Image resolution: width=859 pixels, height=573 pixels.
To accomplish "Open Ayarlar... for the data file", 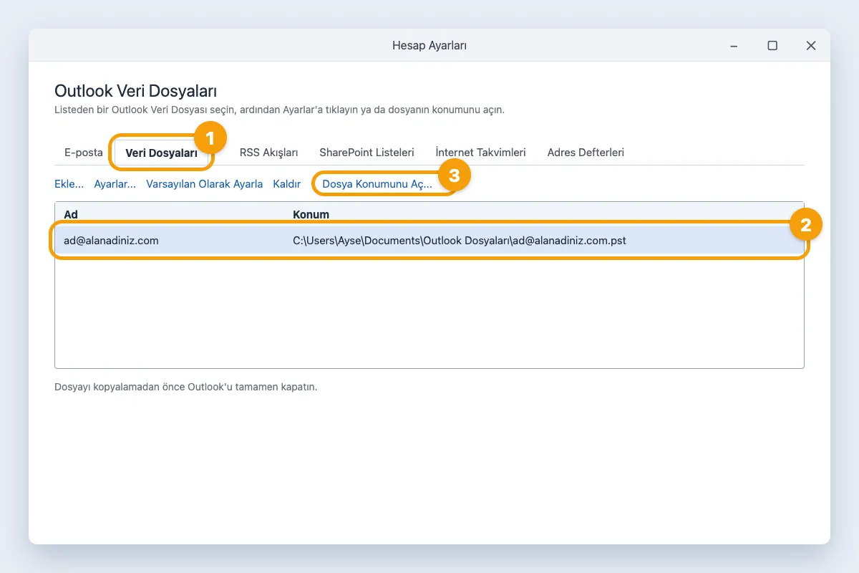I will tap(115, 184).
